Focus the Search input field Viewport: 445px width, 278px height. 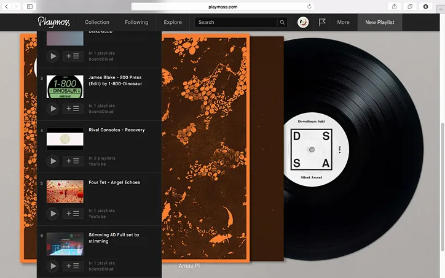click(236, 22)
